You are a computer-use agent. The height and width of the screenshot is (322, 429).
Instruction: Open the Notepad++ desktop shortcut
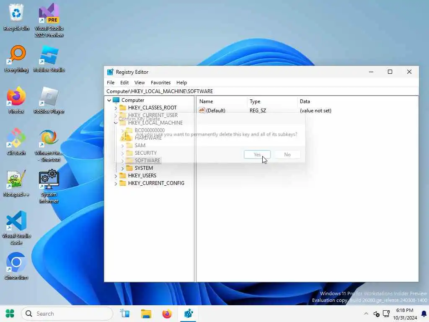pyautogui.click(x=16, y=184)
